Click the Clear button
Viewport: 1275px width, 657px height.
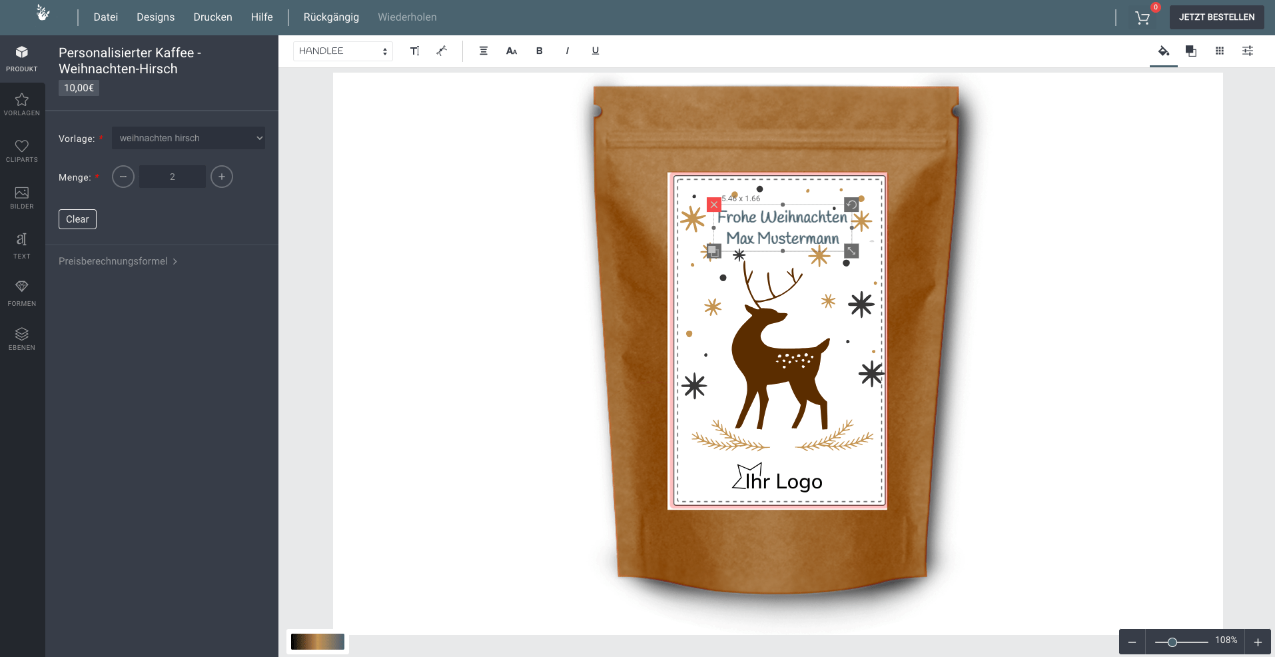[x=77, y=219]
